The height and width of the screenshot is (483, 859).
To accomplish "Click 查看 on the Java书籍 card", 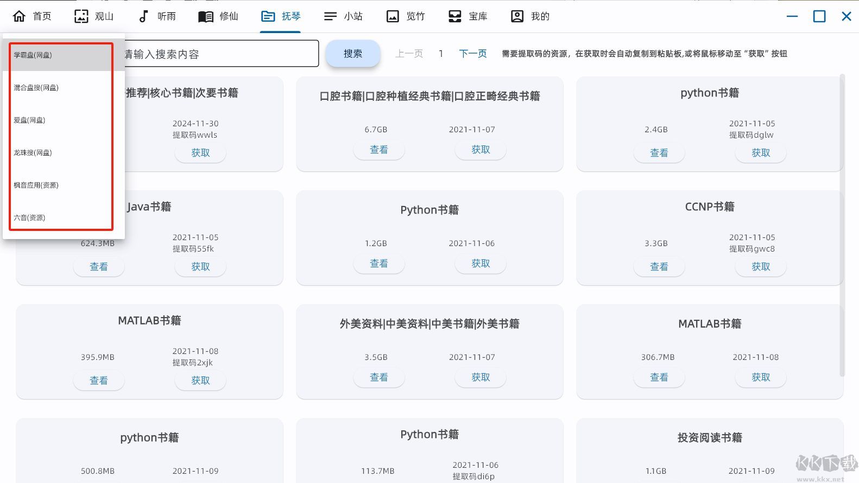I will click(x=99, y=267).
